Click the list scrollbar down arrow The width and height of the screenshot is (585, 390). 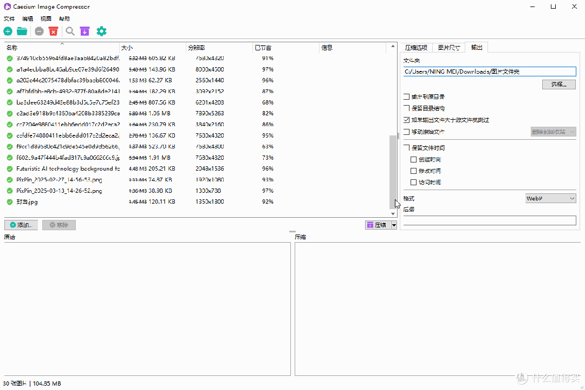coord(393,213)
